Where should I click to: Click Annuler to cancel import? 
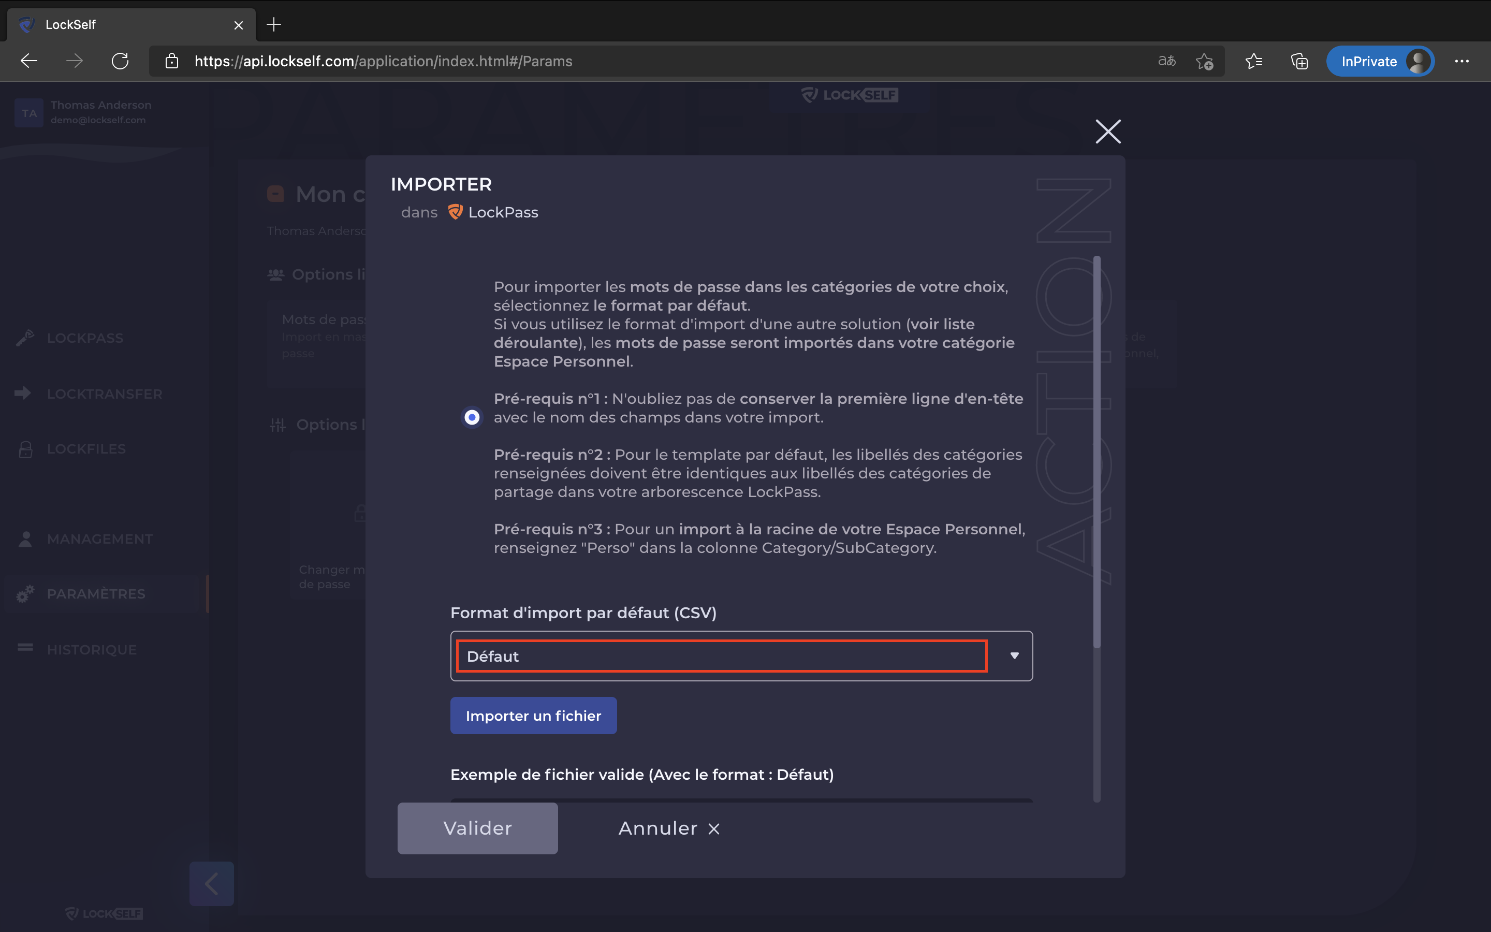coord(669,828)
